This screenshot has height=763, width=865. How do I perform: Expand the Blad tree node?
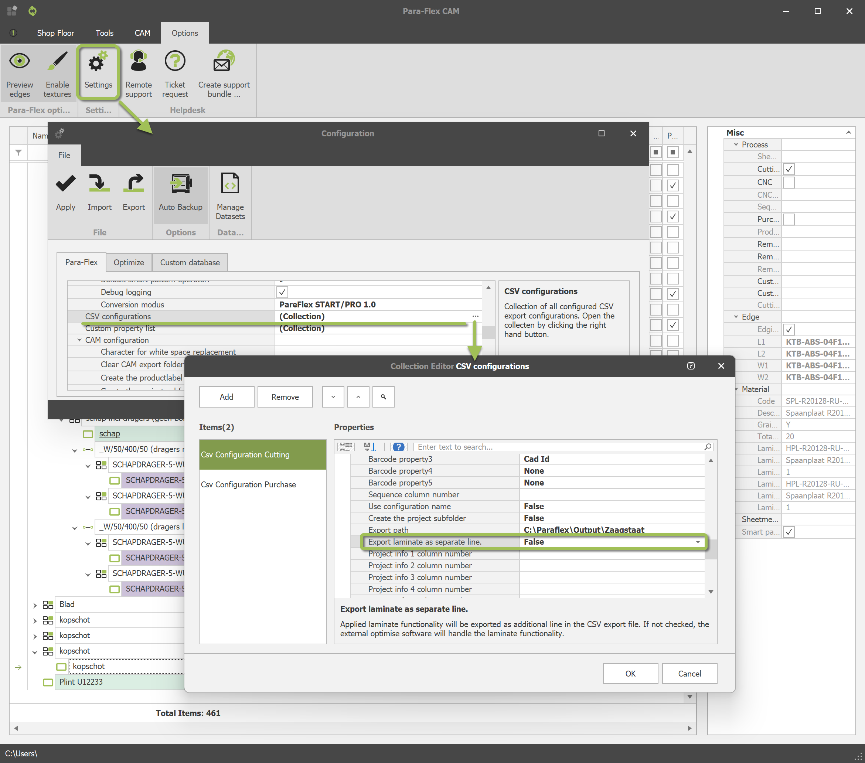pyautogui.click(x=35, y=605)
